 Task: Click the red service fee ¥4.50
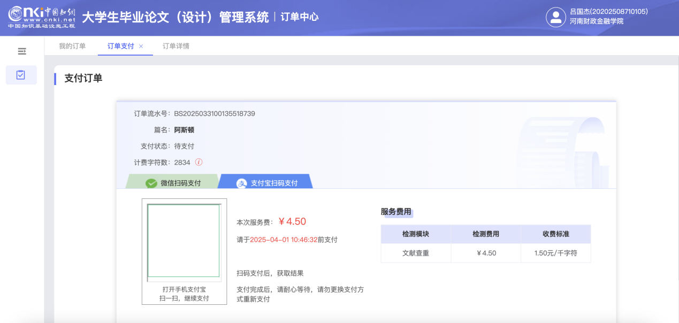tap(292, 221)
